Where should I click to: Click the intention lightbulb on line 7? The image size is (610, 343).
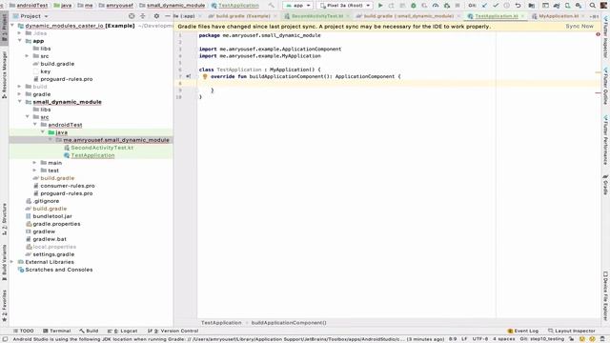205,76
